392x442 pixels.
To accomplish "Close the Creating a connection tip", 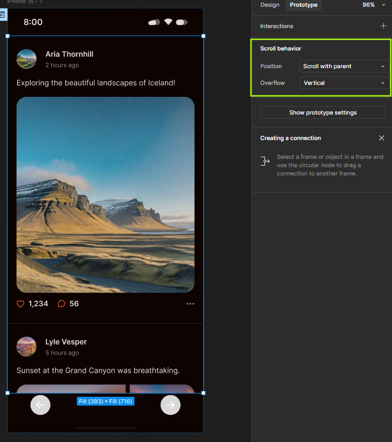I will click(x=381, y=138).
